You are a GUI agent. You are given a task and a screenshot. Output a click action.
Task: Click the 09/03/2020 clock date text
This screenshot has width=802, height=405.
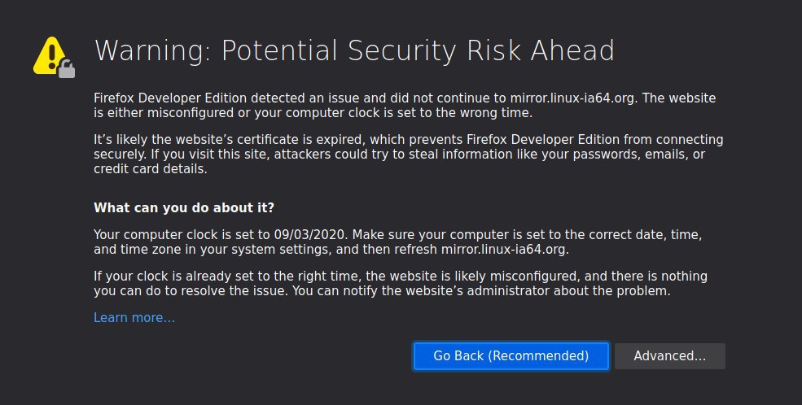pos(311,235)
